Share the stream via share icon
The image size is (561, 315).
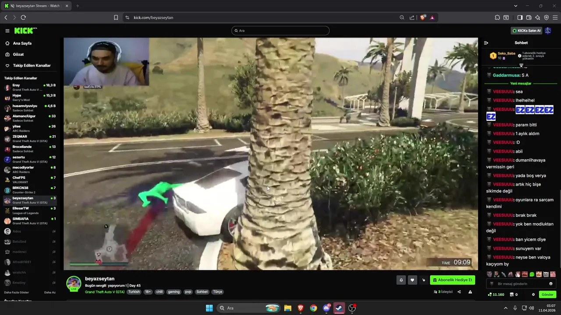(459, 292)
